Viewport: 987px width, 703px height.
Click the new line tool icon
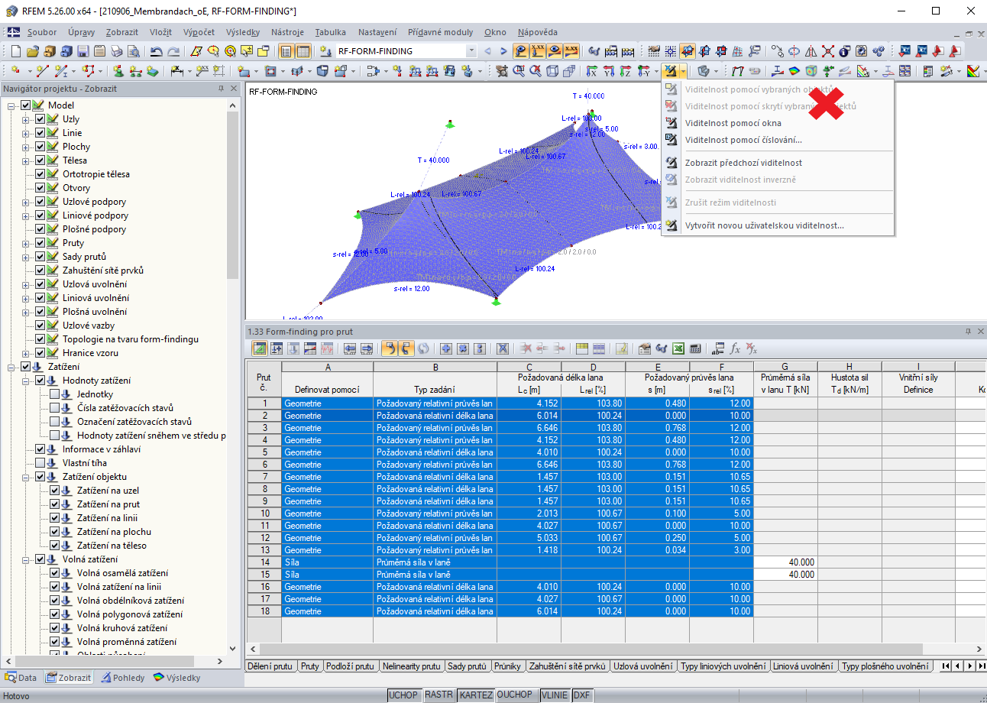(x=41, y=71)
